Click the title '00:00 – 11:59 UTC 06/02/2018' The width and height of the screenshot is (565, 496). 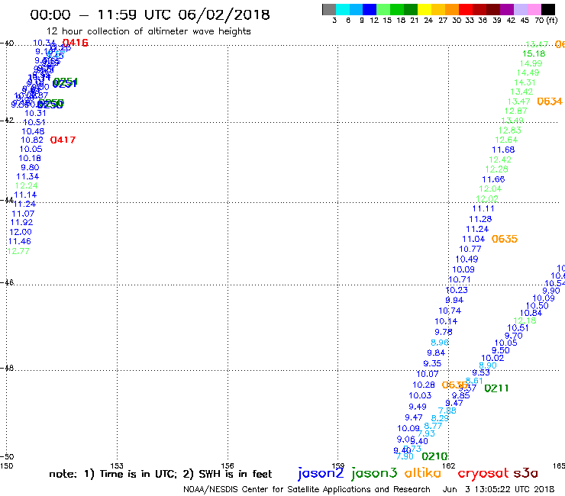150,14
